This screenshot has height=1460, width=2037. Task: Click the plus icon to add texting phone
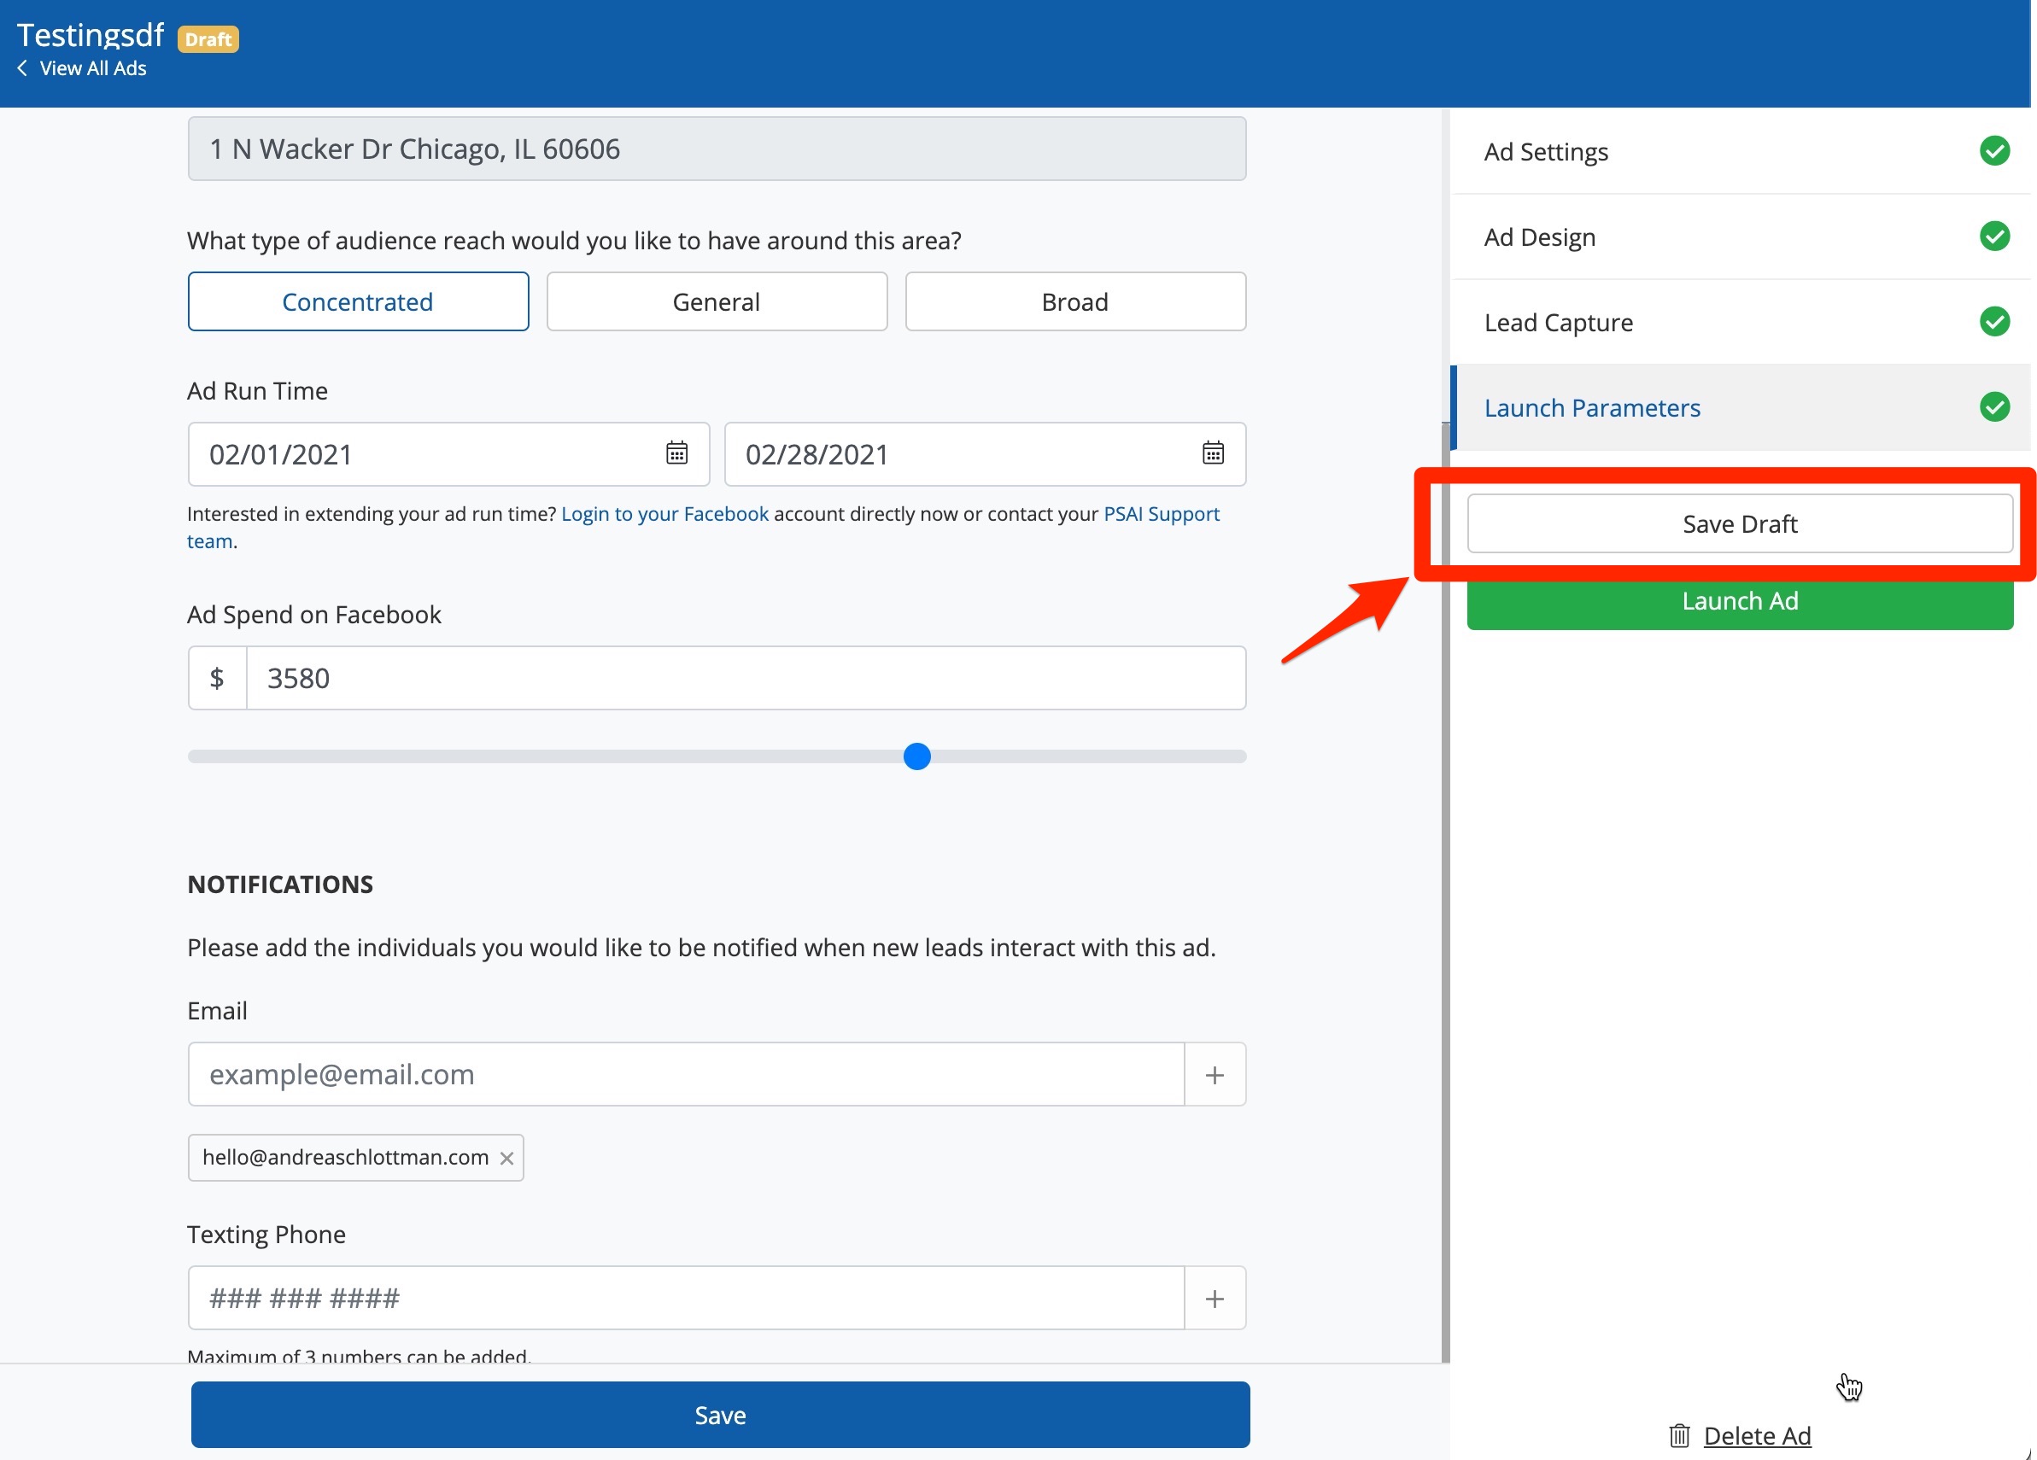[1215, 1299]
